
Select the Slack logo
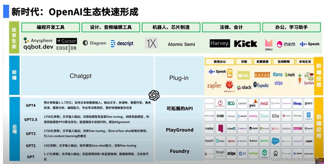click(244, 87)
